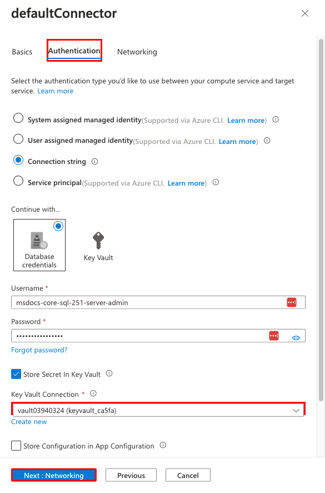Click the Create new link
Screen dimensions: 325x493
coord(29,422)
